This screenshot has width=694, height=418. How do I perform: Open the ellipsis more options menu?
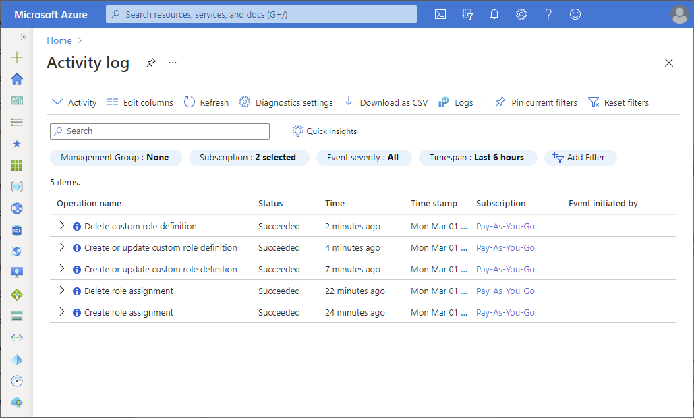pos(173,63)
